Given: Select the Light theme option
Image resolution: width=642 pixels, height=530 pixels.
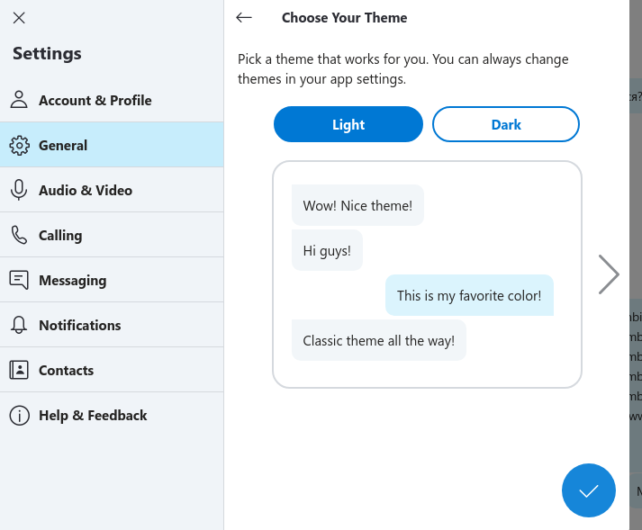Looking at the screenshot, I should tap(348, 124).
